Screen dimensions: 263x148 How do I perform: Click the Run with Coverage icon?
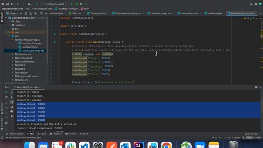click(x=81, y=4)
